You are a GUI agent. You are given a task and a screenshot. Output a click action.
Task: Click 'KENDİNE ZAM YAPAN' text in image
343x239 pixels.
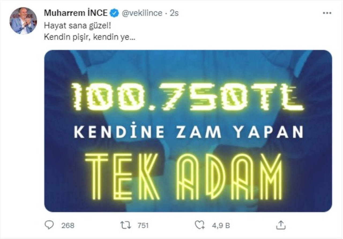(188, 132)
